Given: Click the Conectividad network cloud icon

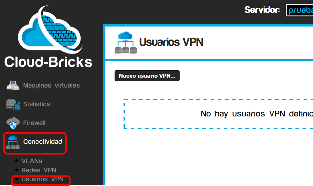Looking at the screenshot, I should click(x=13, y=142).
